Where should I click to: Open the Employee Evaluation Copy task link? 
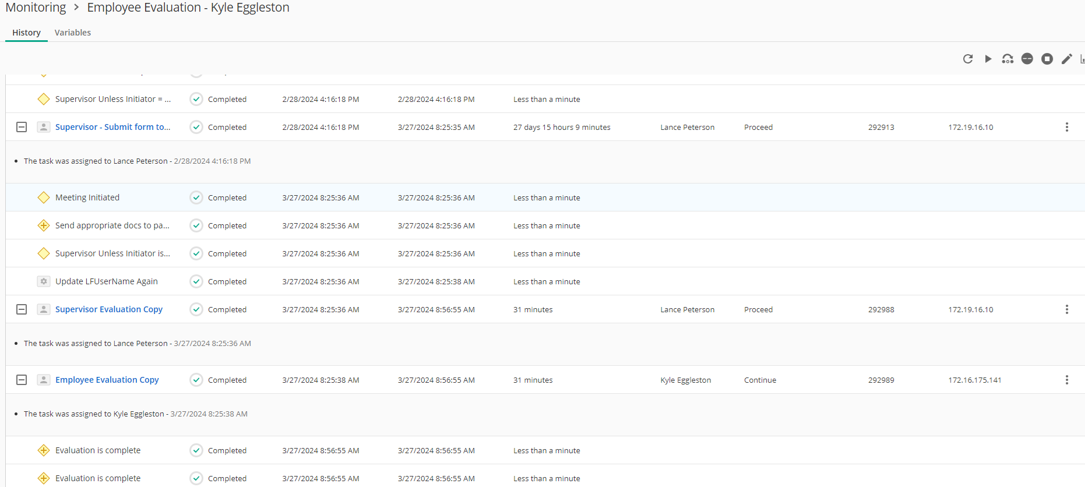pyautogui.click(x=107, y=380)
